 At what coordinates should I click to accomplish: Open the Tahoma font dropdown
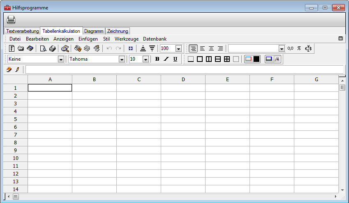tap(122, 59)
